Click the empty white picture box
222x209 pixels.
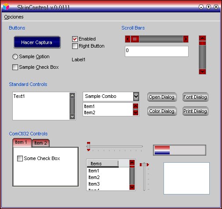tap(186, 178)
